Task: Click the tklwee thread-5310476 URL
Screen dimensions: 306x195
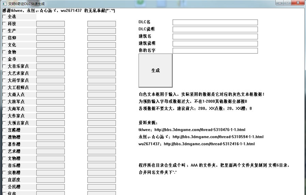Action: pos(200,130)
